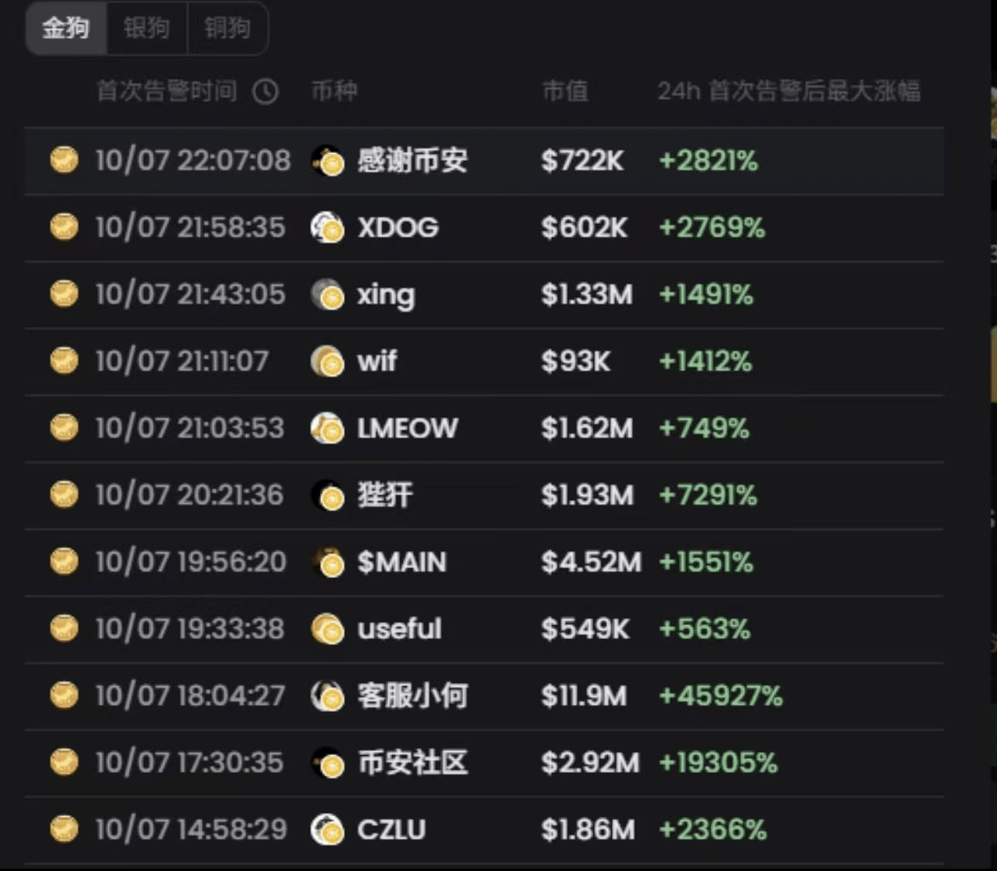Open the 客服小何 token name
Screen dimensions: 997x871
pyautogui.click(x=412, y=696)
